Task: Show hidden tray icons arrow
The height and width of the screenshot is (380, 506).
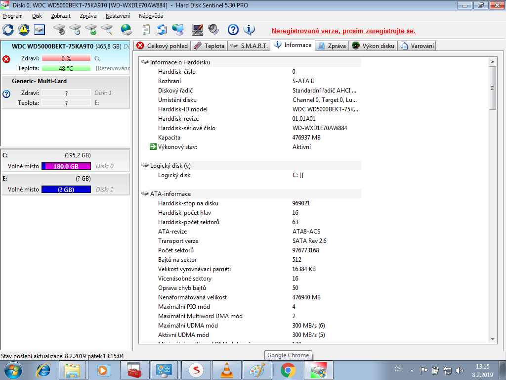Action: (x=412, y=371)
